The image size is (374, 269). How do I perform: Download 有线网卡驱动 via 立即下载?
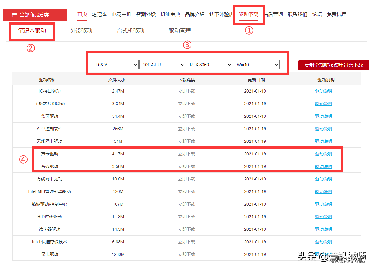[x=187, y=179]
